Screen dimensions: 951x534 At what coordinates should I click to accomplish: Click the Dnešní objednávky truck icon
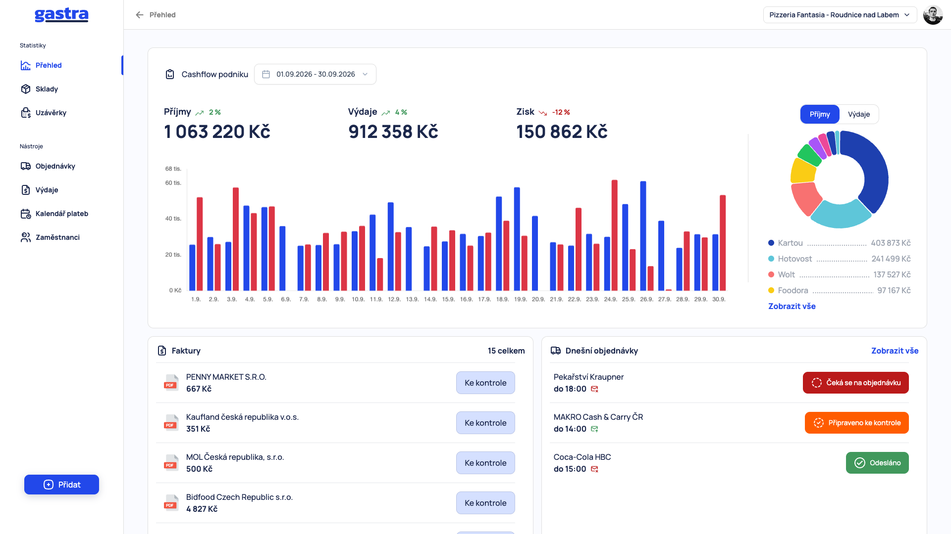click(556, 351)
